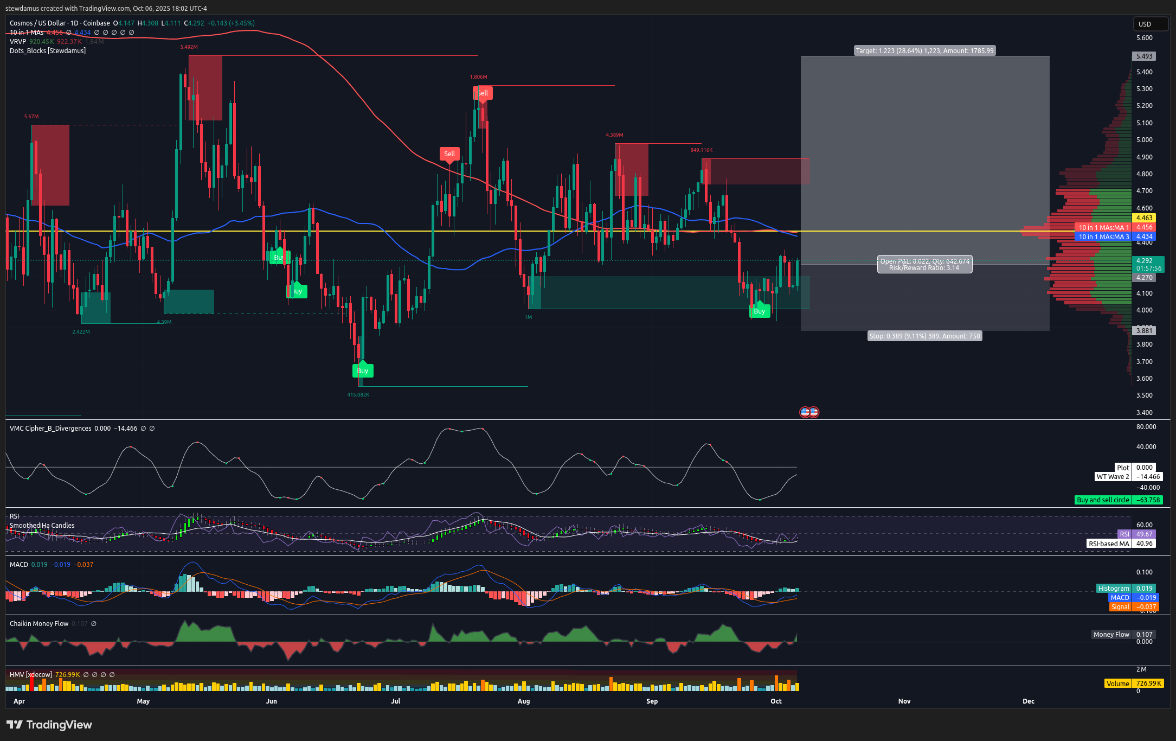Click the MACD indicator pane title
Viewport: 1176px width, 741px height.
click(19, 565)
